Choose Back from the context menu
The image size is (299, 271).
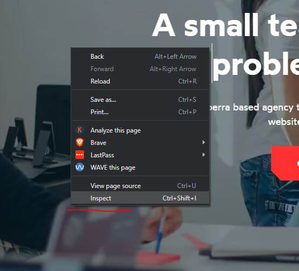[x=141, y=57]
